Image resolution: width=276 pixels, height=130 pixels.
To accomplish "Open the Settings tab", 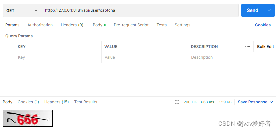I will (x=182, y=25).
